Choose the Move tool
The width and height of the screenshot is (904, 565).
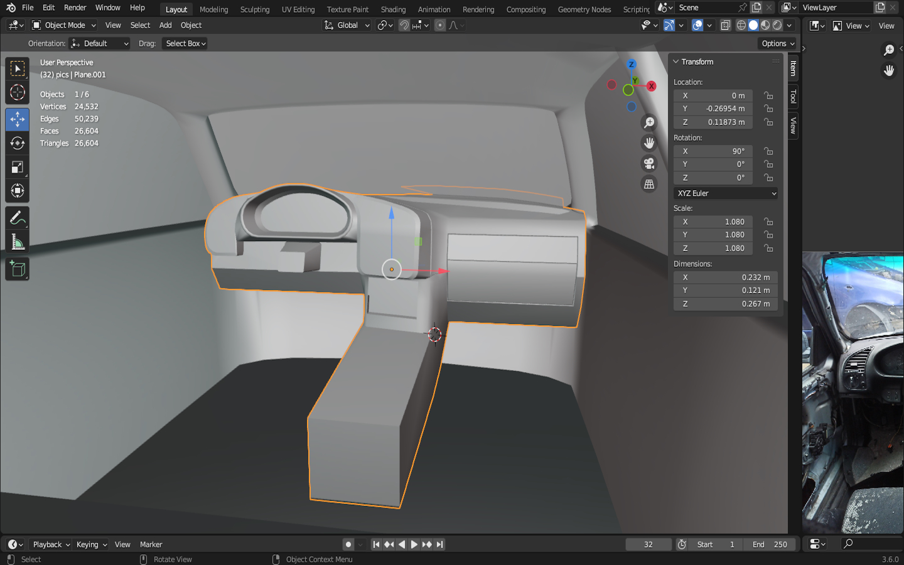pos(18,119)
